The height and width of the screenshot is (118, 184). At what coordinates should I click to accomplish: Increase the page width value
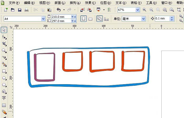(75, 17)
